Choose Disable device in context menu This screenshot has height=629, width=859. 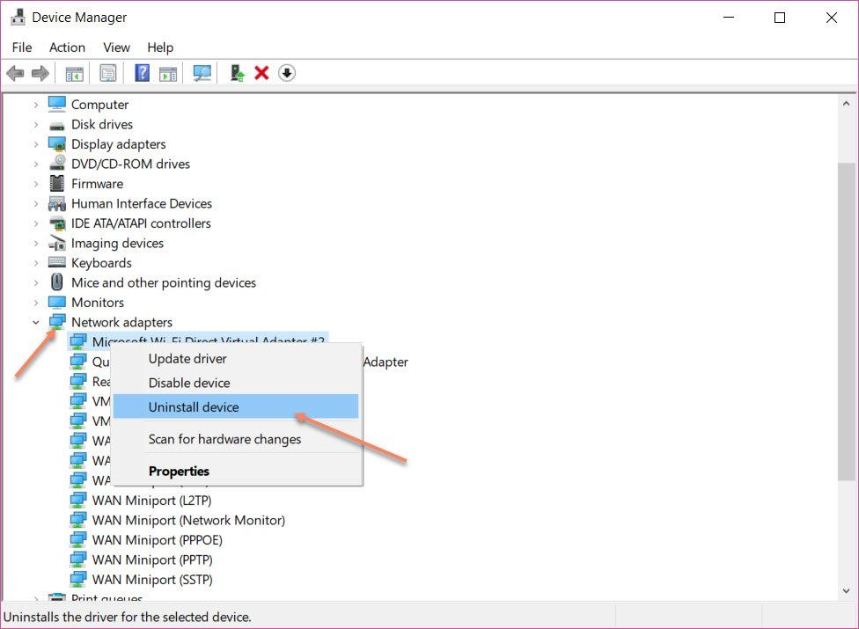click(x=189, y=383)
